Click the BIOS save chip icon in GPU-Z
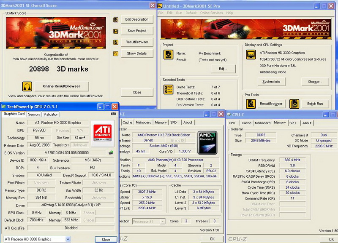The width and height of the screenshot is (338, 243). 111,152
